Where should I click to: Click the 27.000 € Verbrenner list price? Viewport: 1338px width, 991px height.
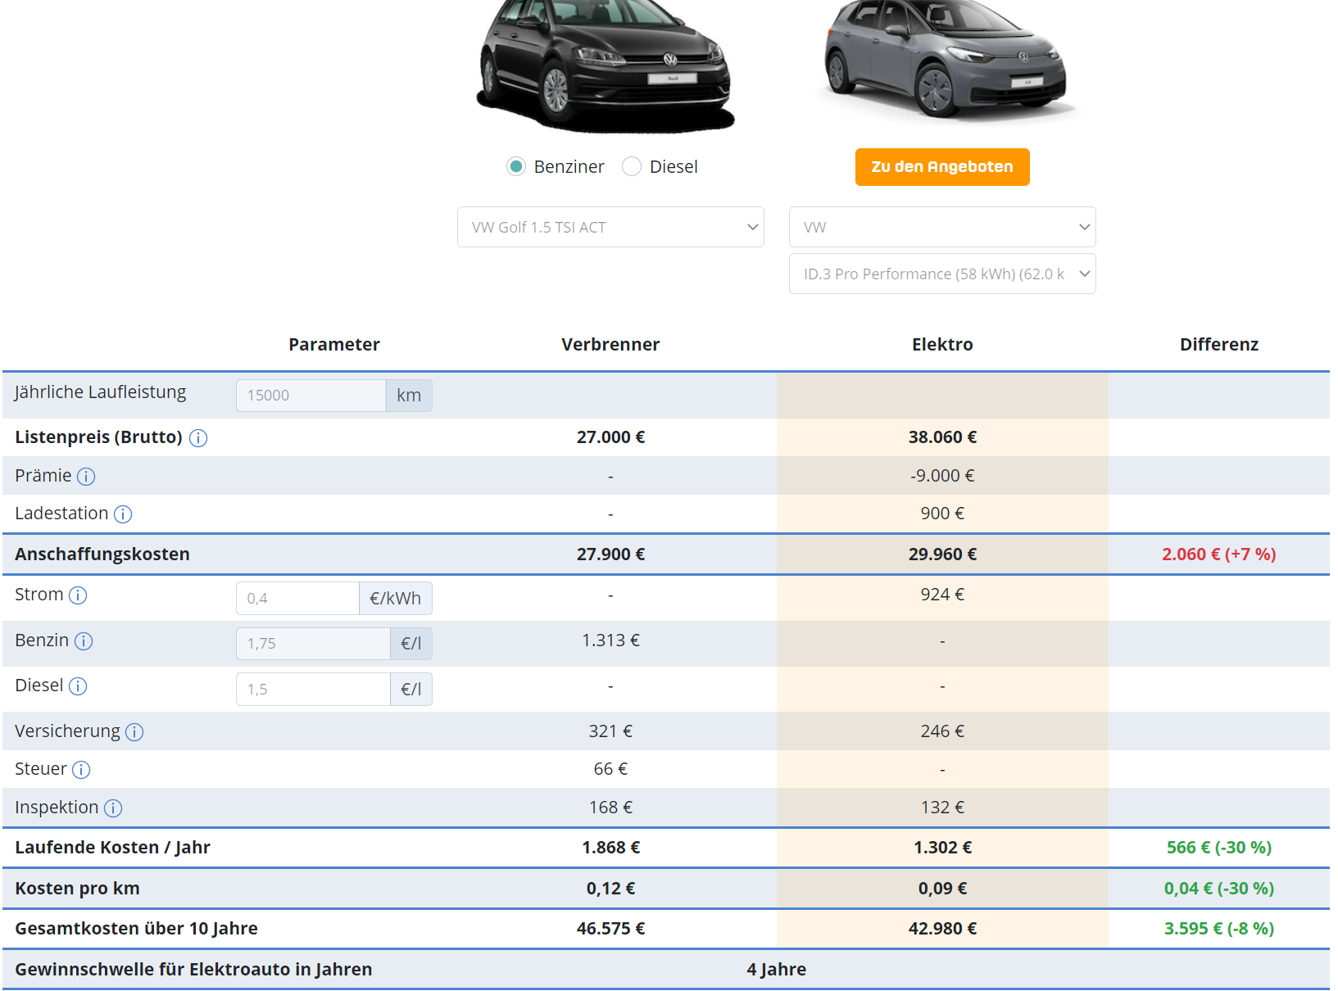pyautogui.click(x=610, y=437)
